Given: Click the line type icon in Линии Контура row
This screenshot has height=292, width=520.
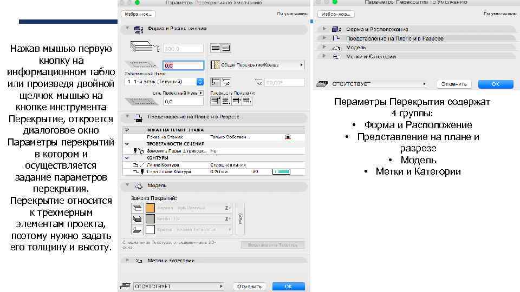Looking at the screenshot, I should tap(138, 165).
